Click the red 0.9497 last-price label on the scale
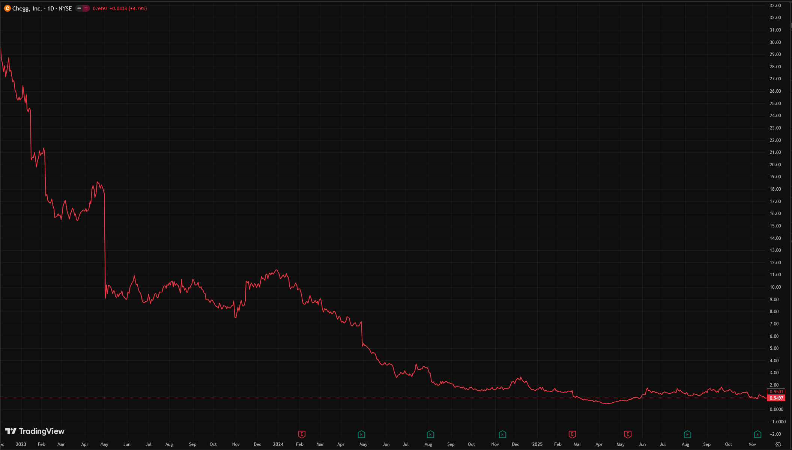Viewport: 792px width, 450px height. [x=776, y=398]
